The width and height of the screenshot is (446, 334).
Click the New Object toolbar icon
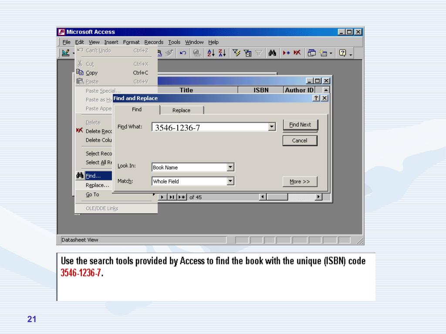[324, 53]
